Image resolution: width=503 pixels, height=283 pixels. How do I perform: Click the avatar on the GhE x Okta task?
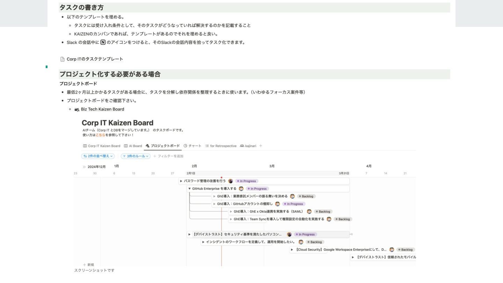(309, 211)
